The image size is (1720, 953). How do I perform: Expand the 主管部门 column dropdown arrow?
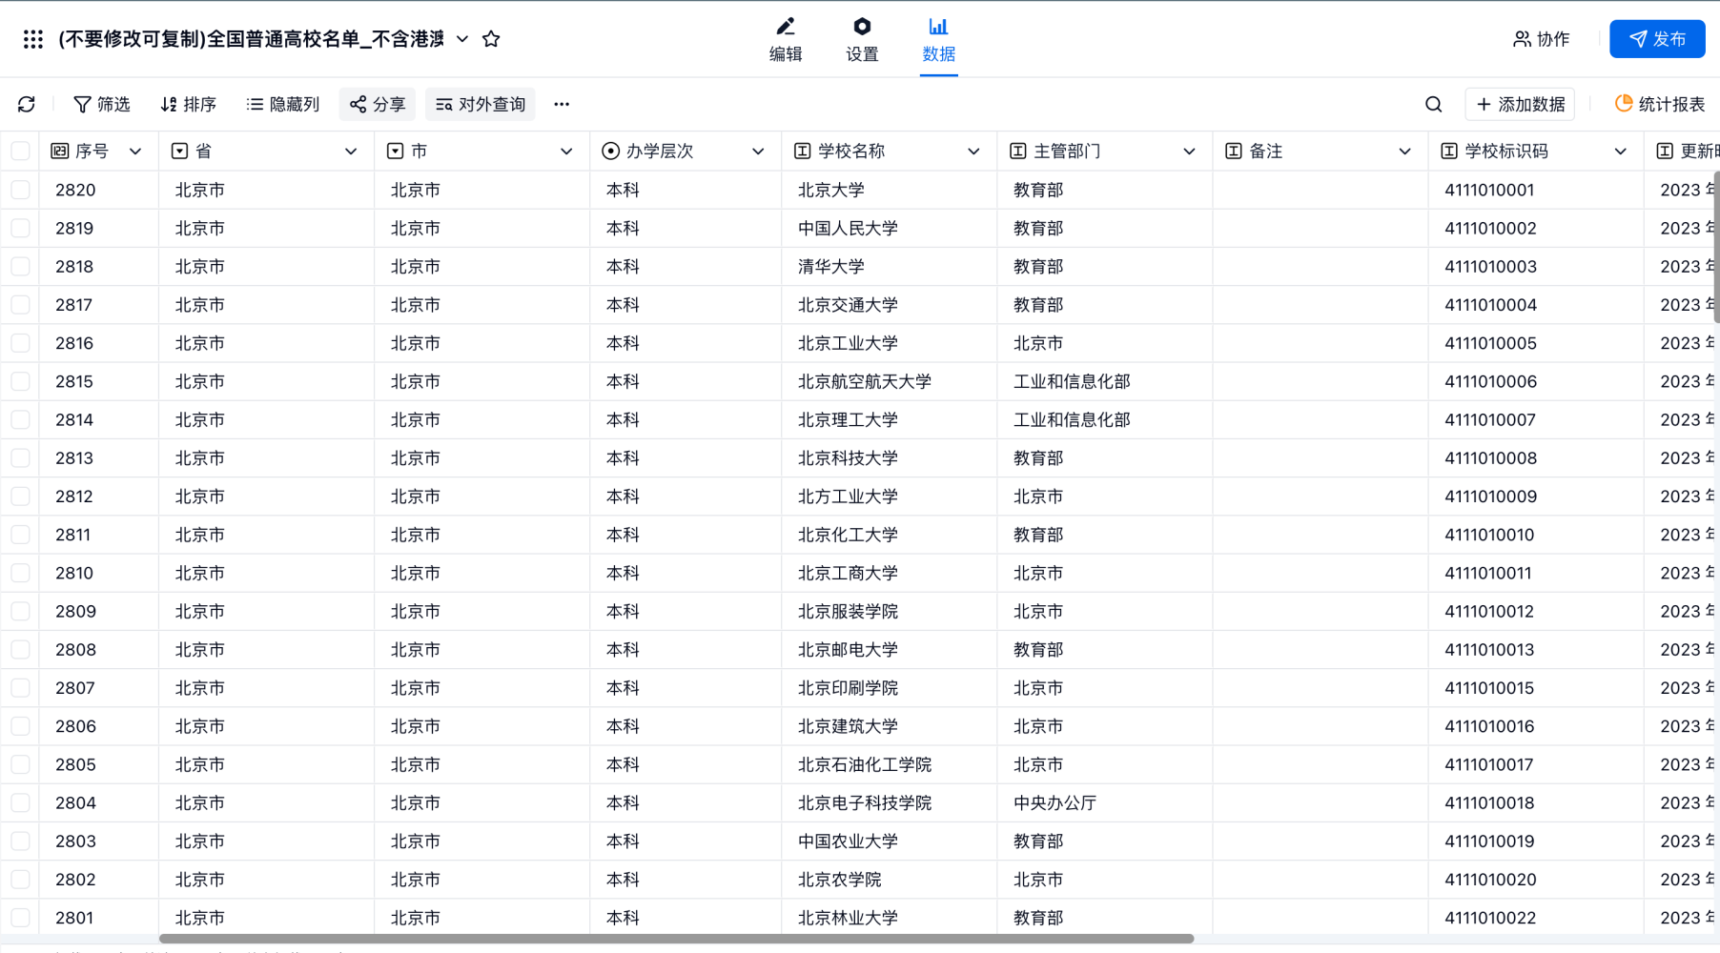coord(1189,151)
